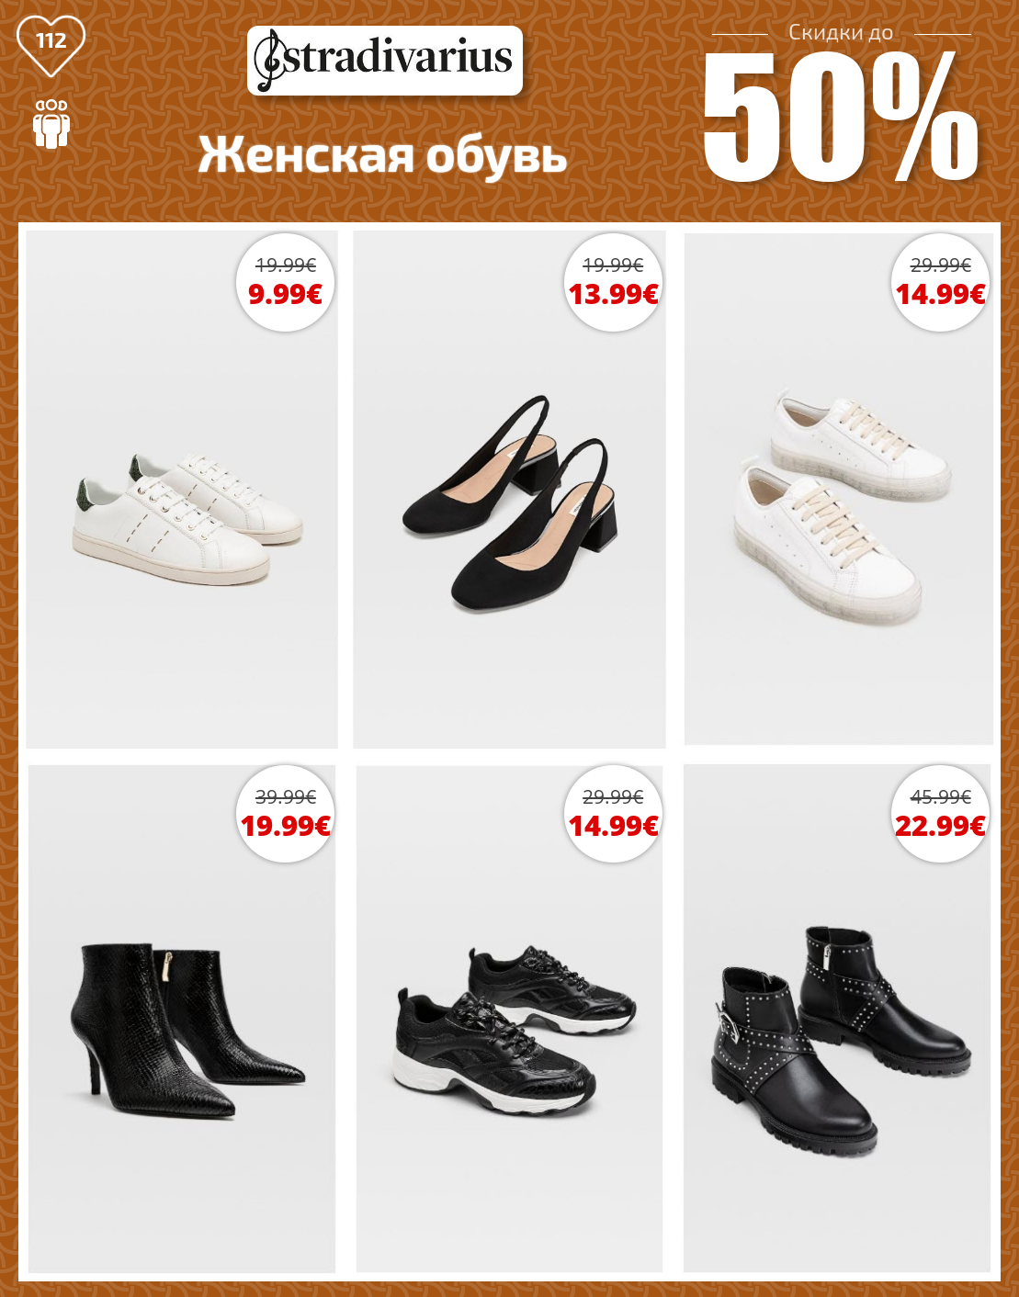Open the Stradivarius logo
This screenshot has width=1019, height=1297.
click(385, 61)
